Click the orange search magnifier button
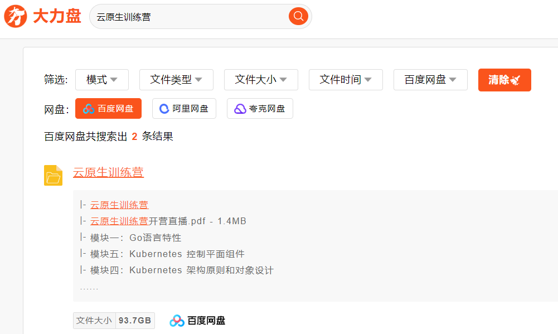 coord(298,16)
